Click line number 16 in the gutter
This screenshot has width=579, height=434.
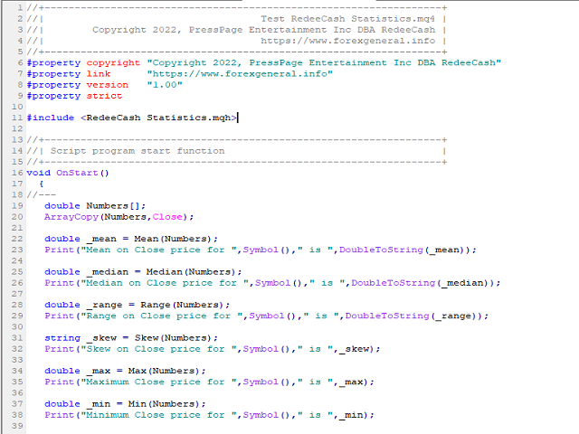pos(17,173)
